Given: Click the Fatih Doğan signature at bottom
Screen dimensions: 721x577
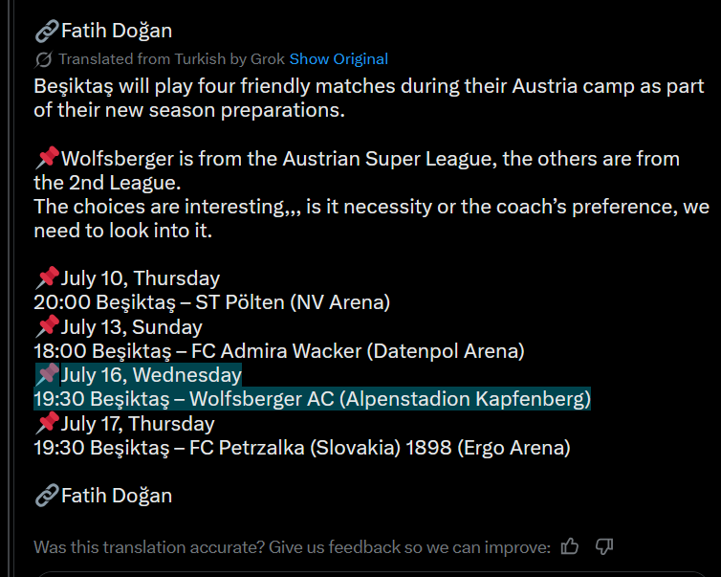Looking at the screenshot, I should [x=117, y=496].
